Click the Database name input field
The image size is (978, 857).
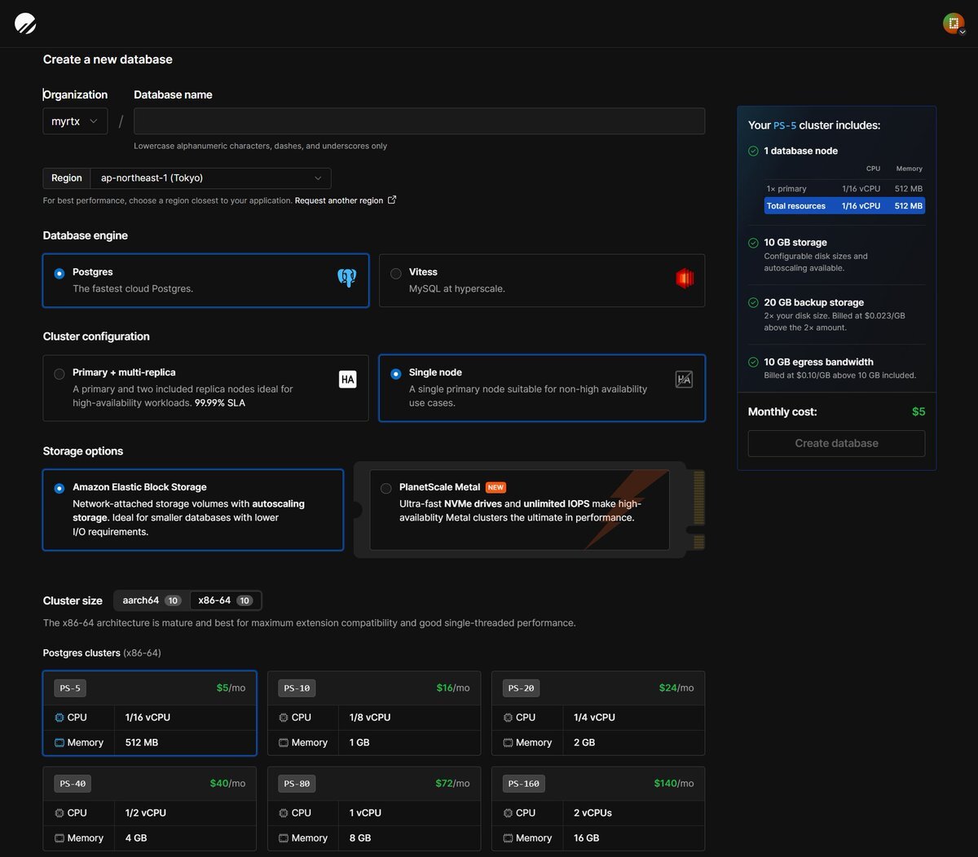tap(419, 121)
